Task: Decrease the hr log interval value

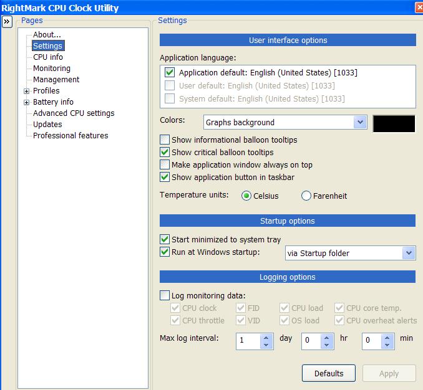Action: click(x=327, y=345)
